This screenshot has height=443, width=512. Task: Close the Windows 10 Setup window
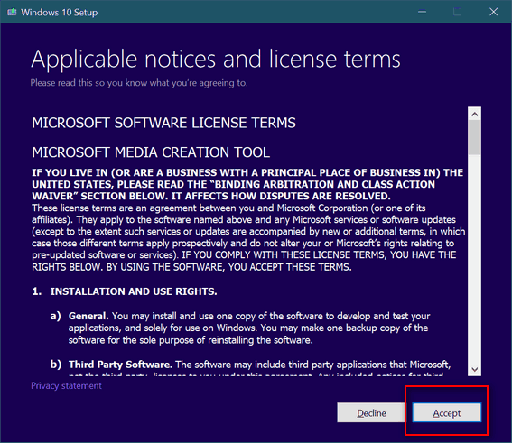click(x=493, y=12)
